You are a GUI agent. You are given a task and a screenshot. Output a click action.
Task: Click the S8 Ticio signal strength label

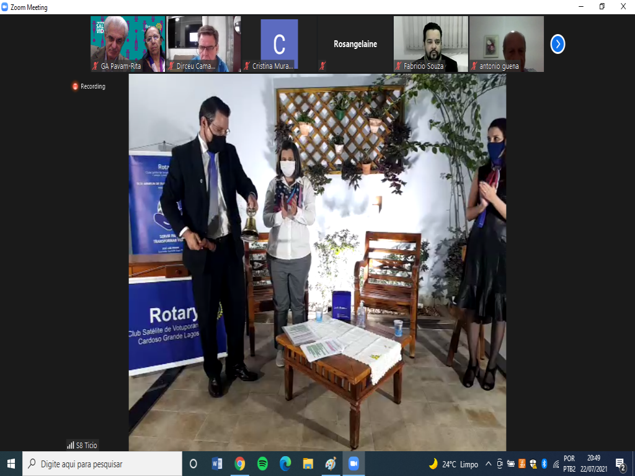(82, 445)
